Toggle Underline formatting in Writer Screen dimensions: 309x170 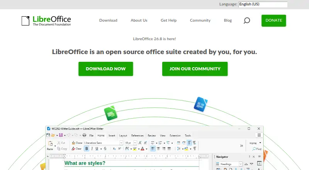[x=97, y=149]
